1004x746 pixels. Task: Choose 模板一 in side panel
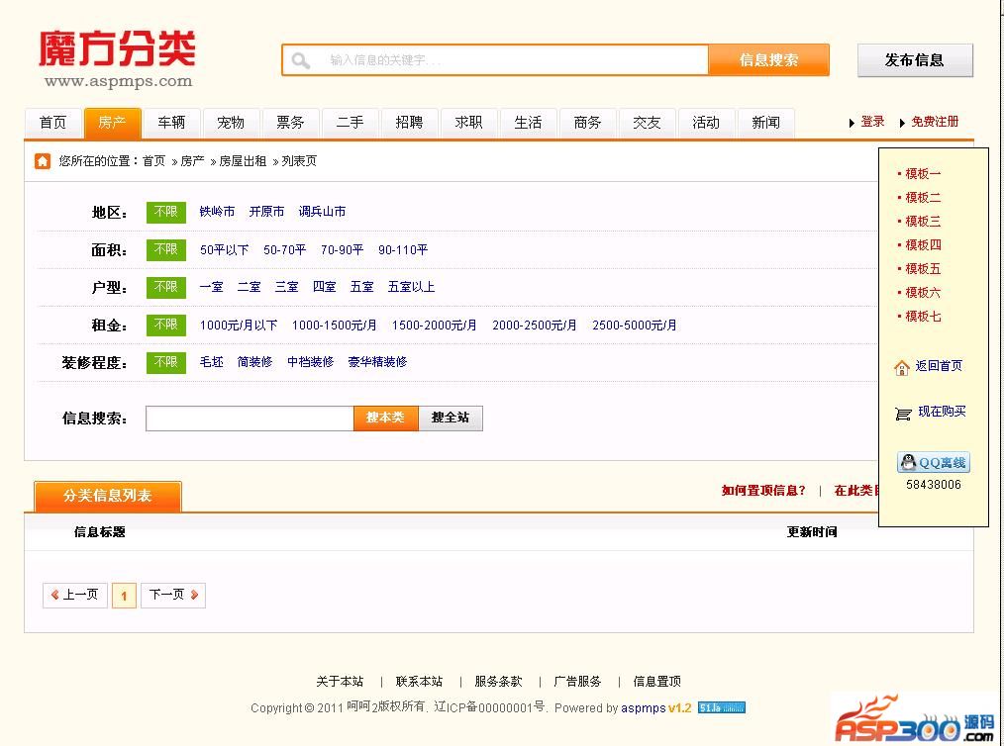(923, 174)
